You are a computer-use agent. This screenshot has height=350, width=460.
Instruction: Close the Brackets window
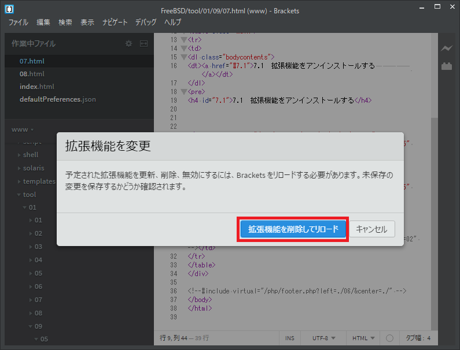coord(452,7)
